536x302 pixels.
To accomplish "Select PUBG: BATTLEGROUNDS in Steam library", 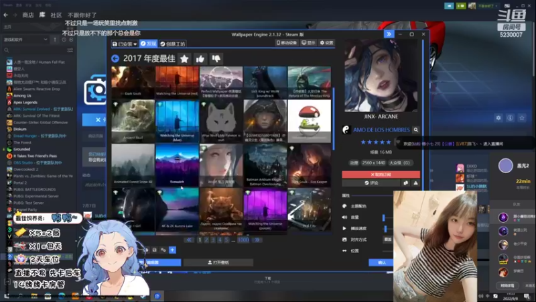I will (34, 189).
